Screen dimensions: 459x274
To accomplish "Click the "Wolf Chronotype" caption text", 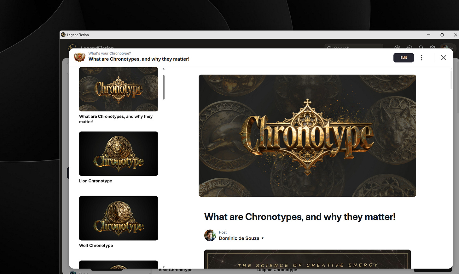I will coord(96,245).
